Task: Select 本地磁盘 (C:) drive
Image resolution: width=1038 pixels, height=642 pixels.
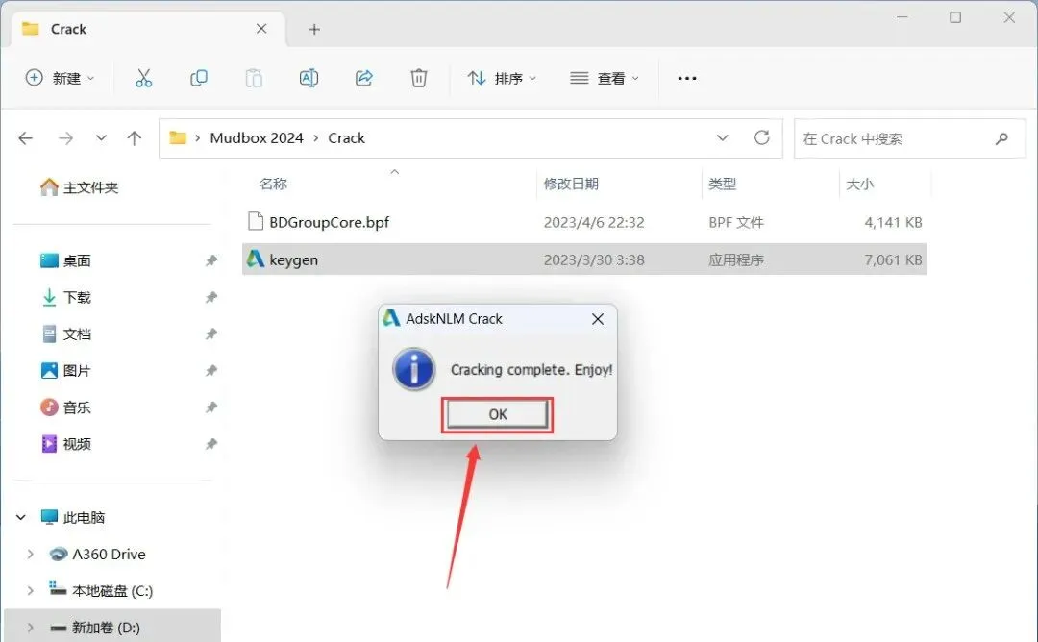Action: pyautogui.click(x=101, y=590)
